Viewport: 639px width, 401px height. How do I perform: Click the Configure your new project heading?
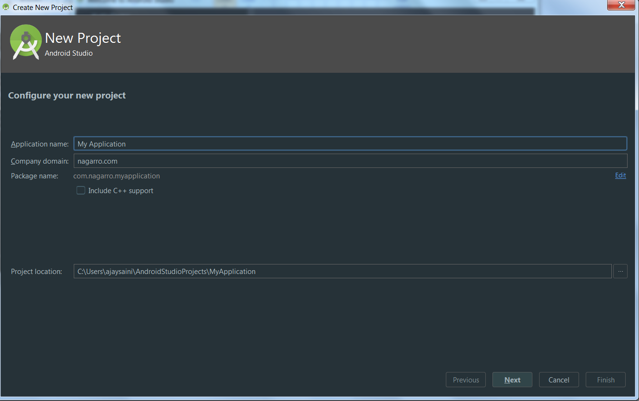(x=67, y=95)
